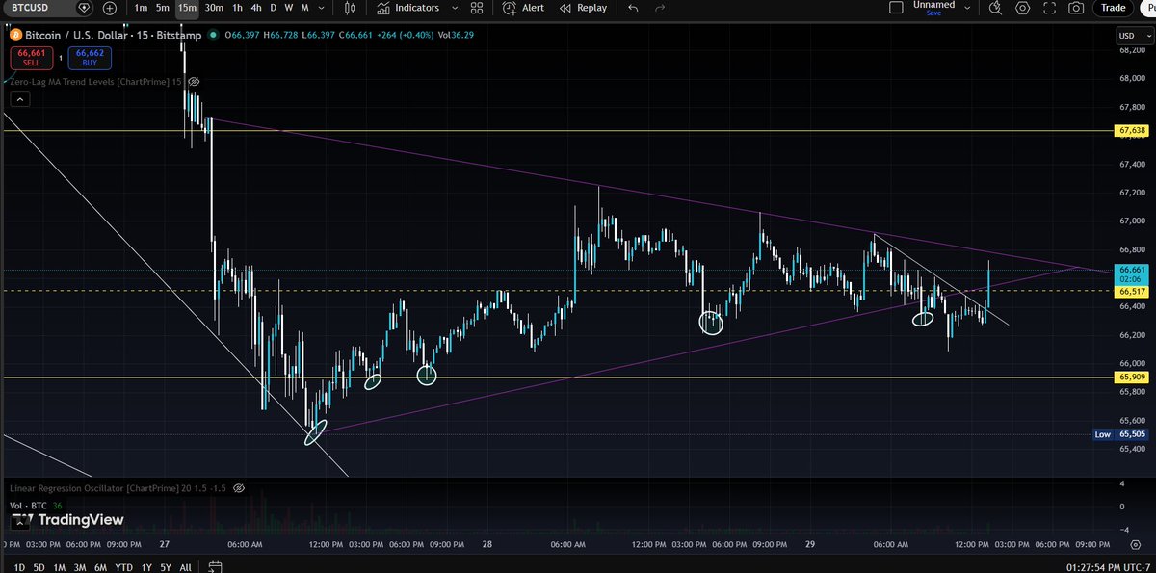Switch to the monthly M timeframe

[305, 8]
